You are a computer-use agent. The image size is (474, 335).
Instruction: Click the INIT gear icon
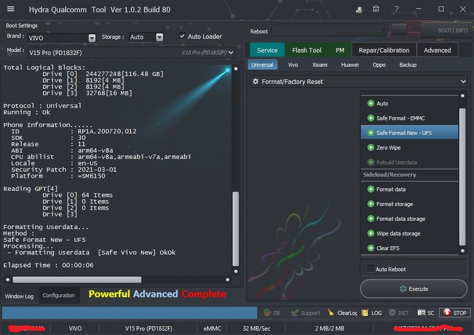[x=392, y=312]
